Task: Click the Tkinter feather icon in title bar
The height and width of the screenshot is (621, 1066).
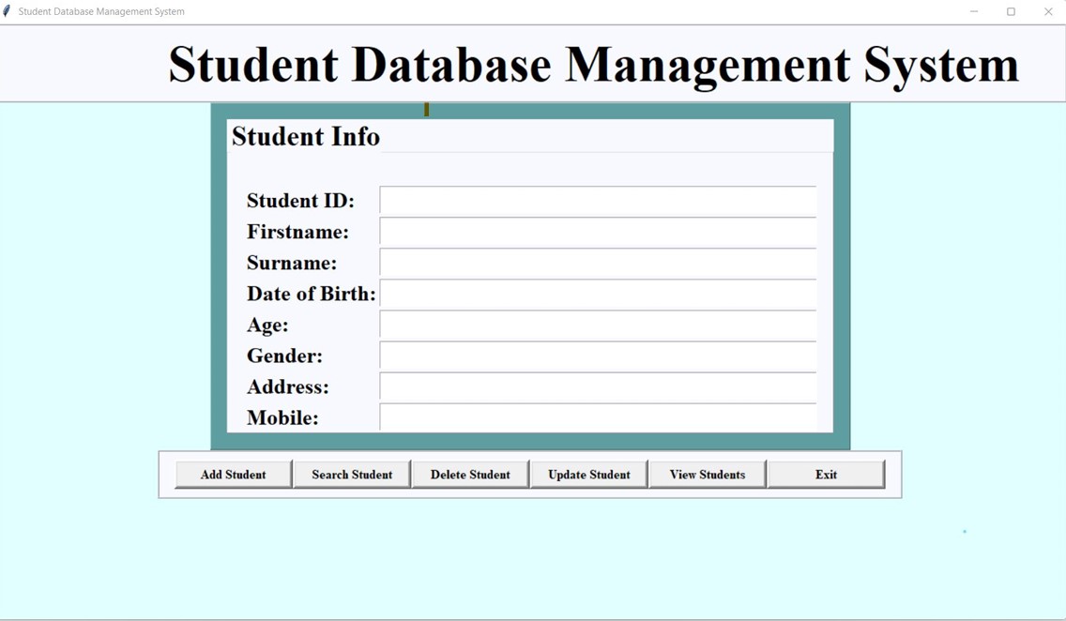Action: pyautogui.click(x=8, y=11)
